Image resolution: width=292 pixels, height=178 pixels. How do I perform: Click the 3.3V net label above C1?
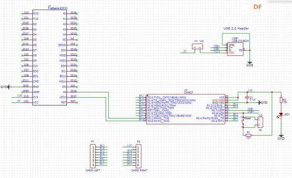click(250, 91)
